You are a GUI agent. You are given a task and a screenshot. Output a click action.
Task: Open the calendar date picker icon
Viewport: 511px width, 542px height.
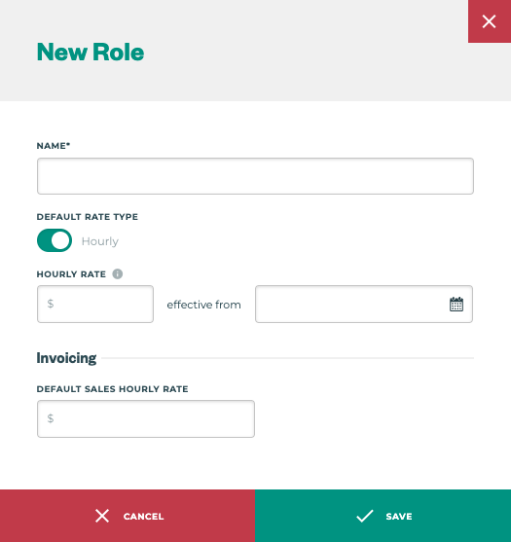456,305
